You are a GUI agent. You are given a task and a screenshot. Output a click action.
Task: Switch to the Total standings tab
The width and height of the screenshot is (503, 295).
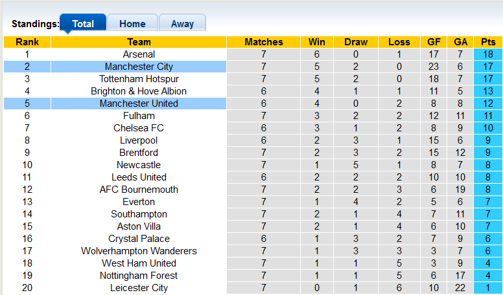pos(83,24)
